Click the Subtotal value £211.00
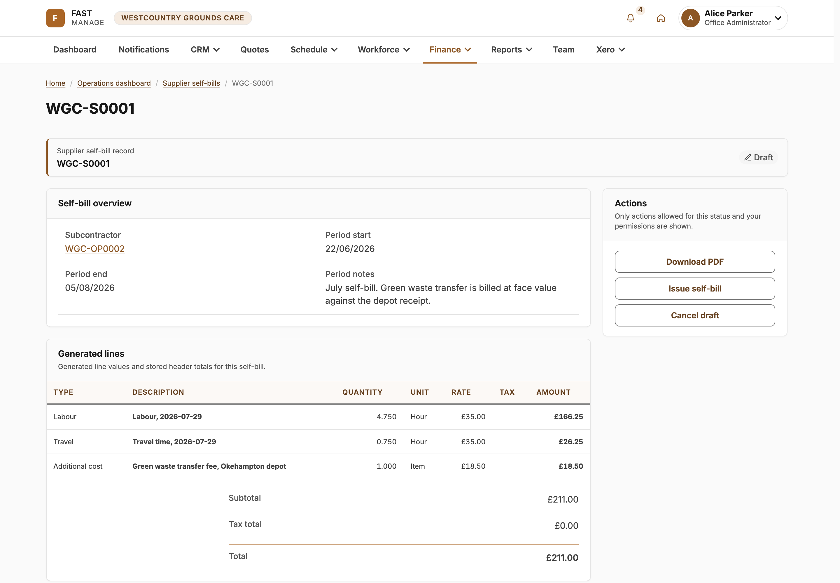This screenshot has height=583, width=840. tap(563, 499)
